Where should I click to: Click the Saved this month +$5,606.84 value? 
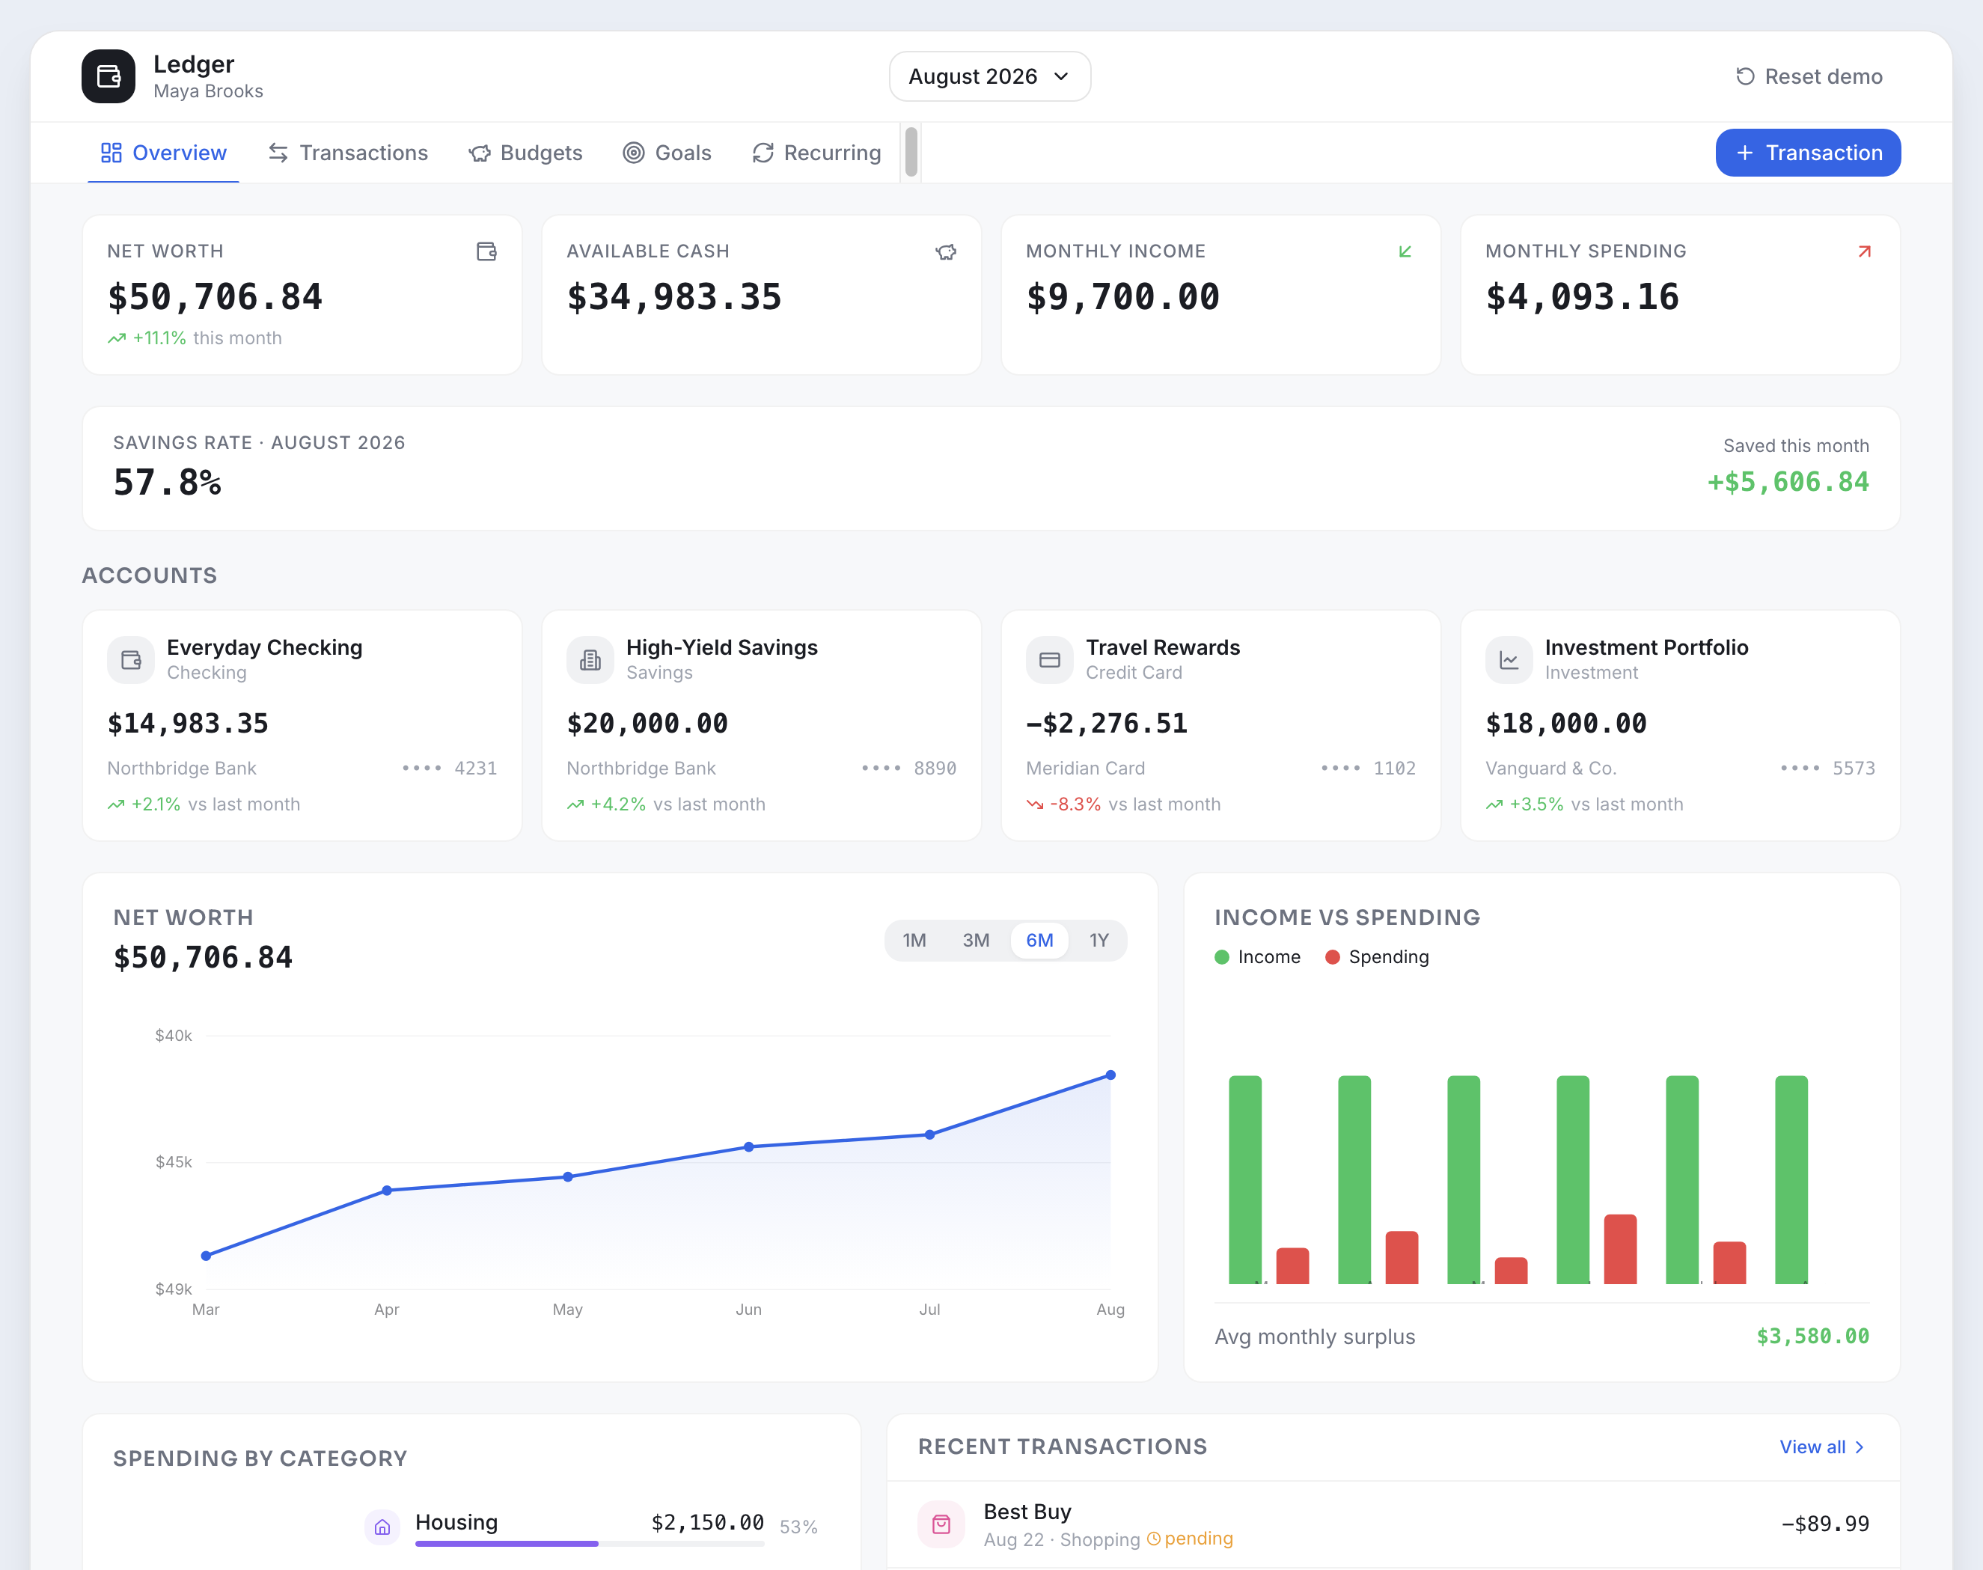(x=1788, y=482)
